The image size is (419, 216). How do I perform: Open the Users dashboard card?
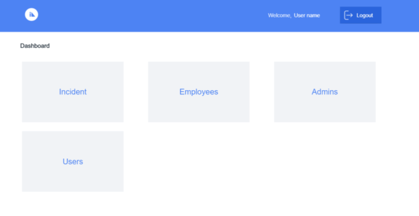click(73, 161)
